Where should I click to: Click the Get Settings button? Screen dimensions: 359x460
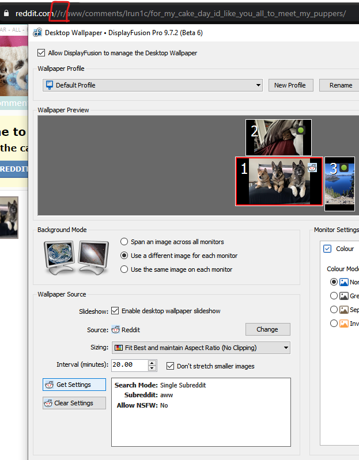74,385
